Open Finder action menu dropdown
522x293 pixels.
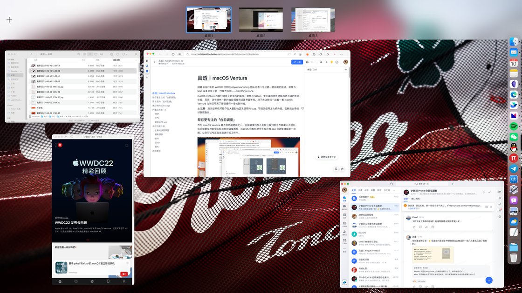(x=124, y=54)
